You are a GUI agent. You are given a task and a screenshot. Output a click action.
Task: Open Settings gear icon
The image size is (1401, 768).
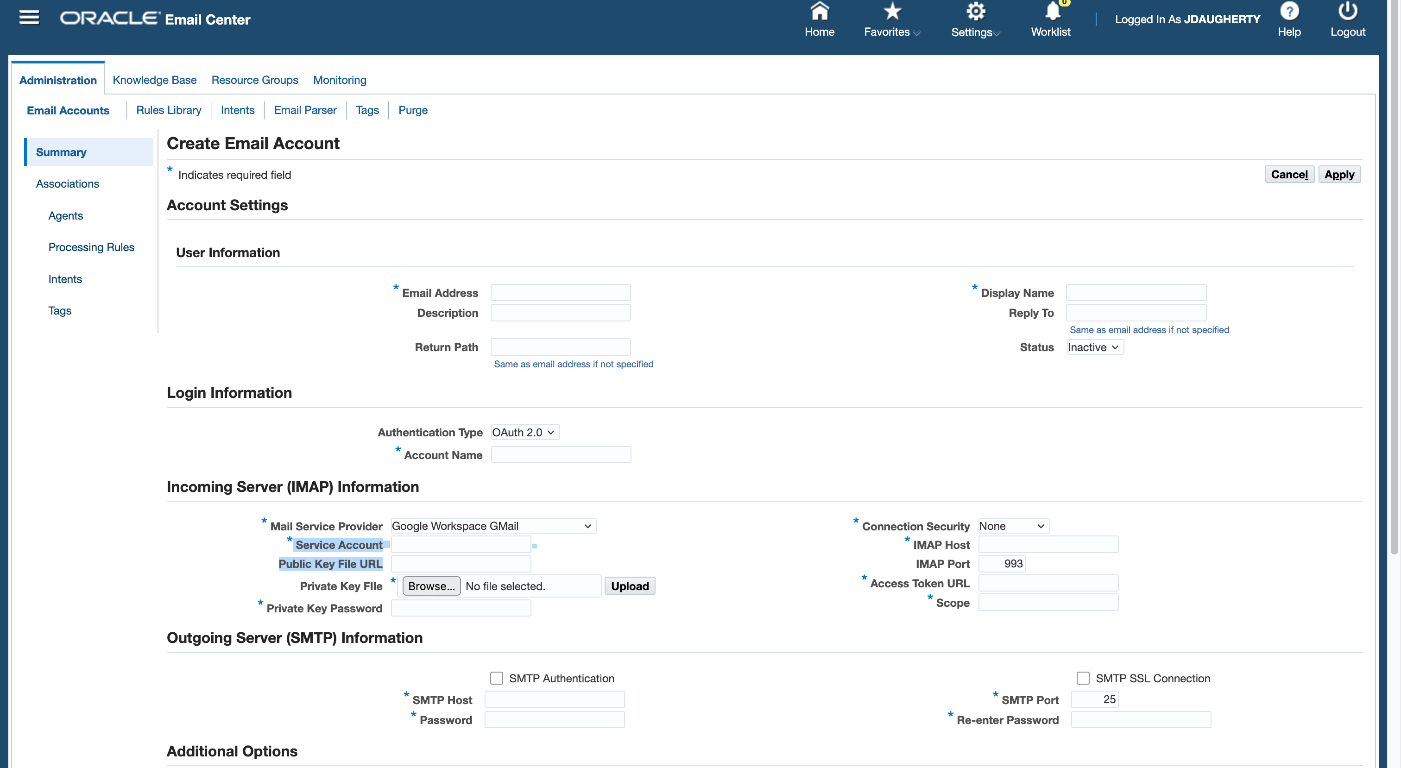point(975,12)
